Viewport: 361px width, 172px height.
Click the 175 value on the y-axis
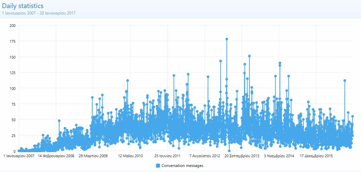pyautogui.click(x=12, y=41)
